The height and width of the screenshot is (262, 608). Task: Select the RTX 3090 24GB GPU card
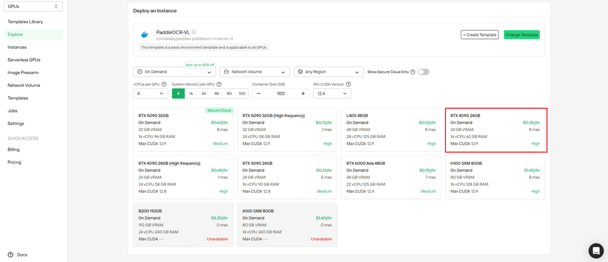click(x=287, y=177)
